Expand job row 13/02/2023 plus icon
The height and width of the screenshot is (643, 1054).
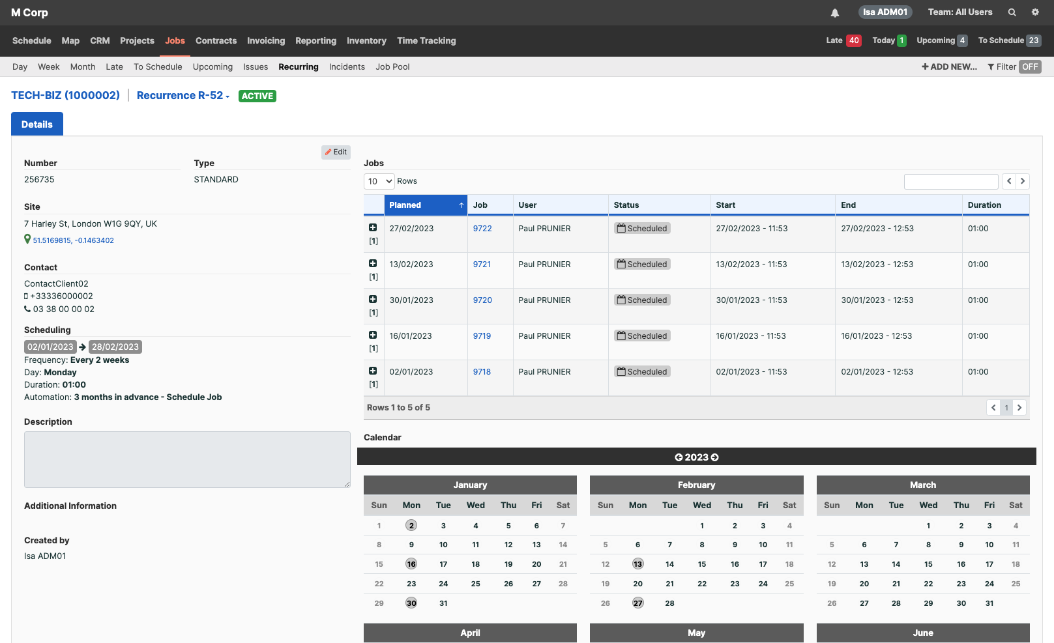point(373,263)
